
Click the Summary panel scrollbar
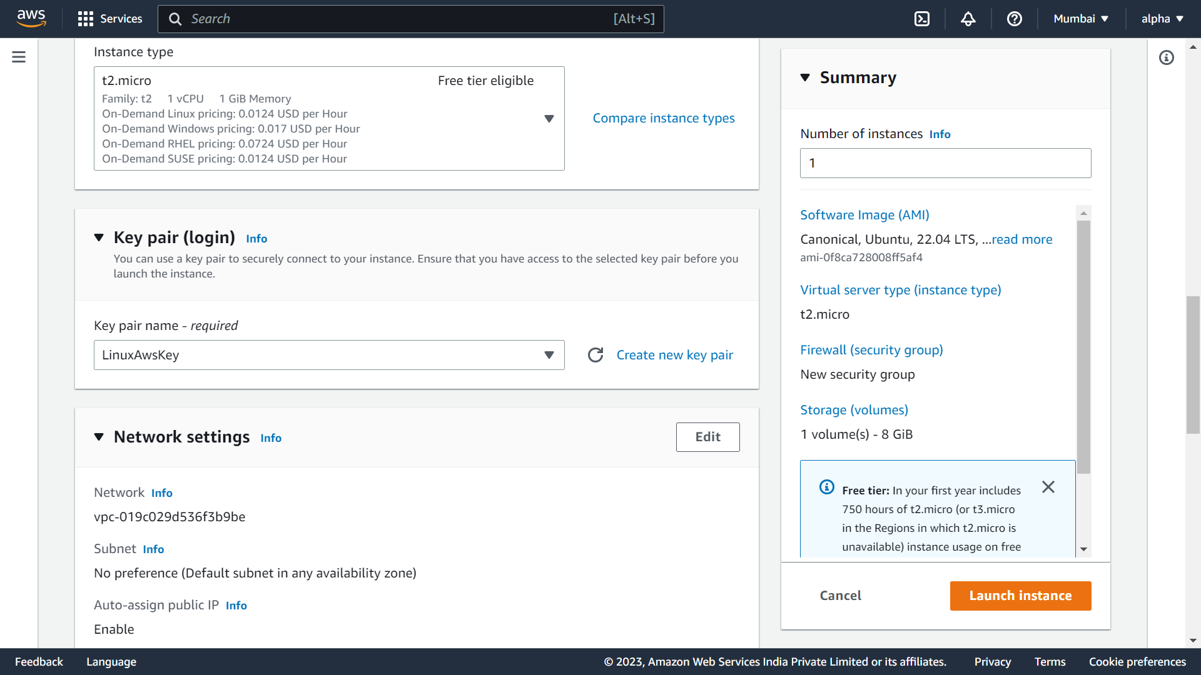[1083, 347]
